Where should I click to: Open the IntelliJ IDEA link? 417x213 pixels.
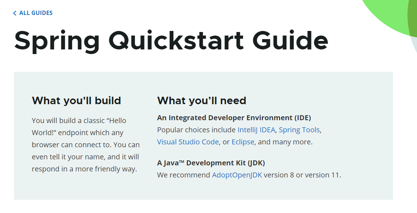point(256,130)
